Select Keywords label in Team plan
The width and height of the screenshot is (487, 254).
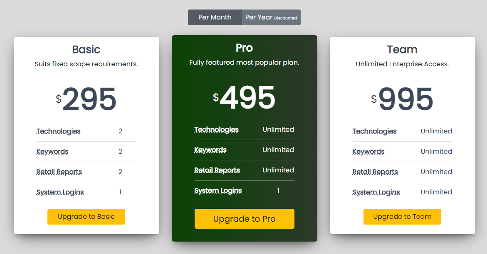(x=368, y=152)
